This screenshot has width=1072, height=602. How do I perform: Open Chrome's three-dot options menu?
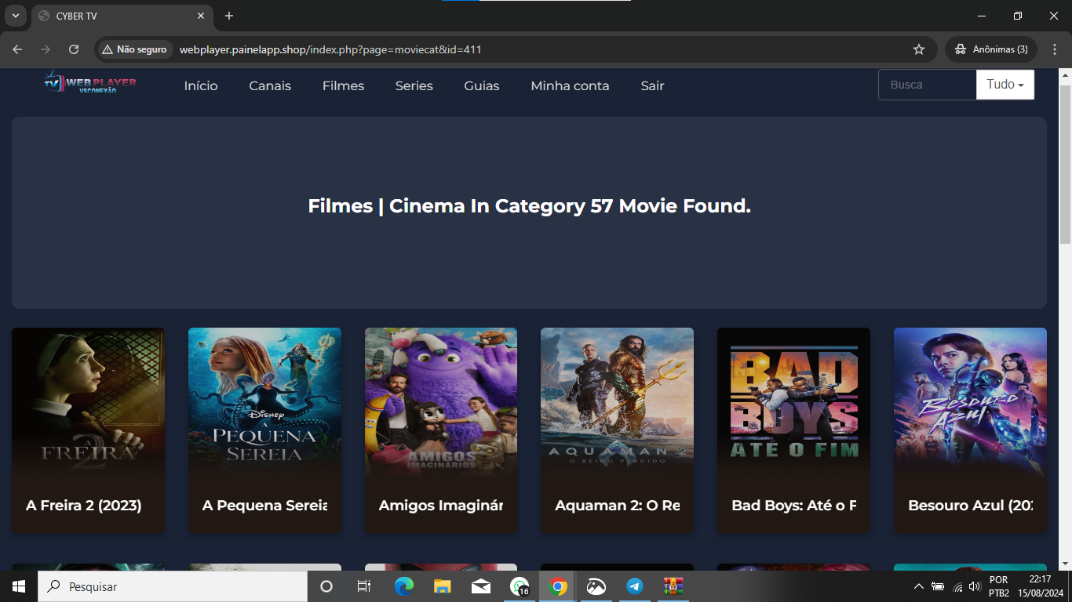(x=1056, y=49)
